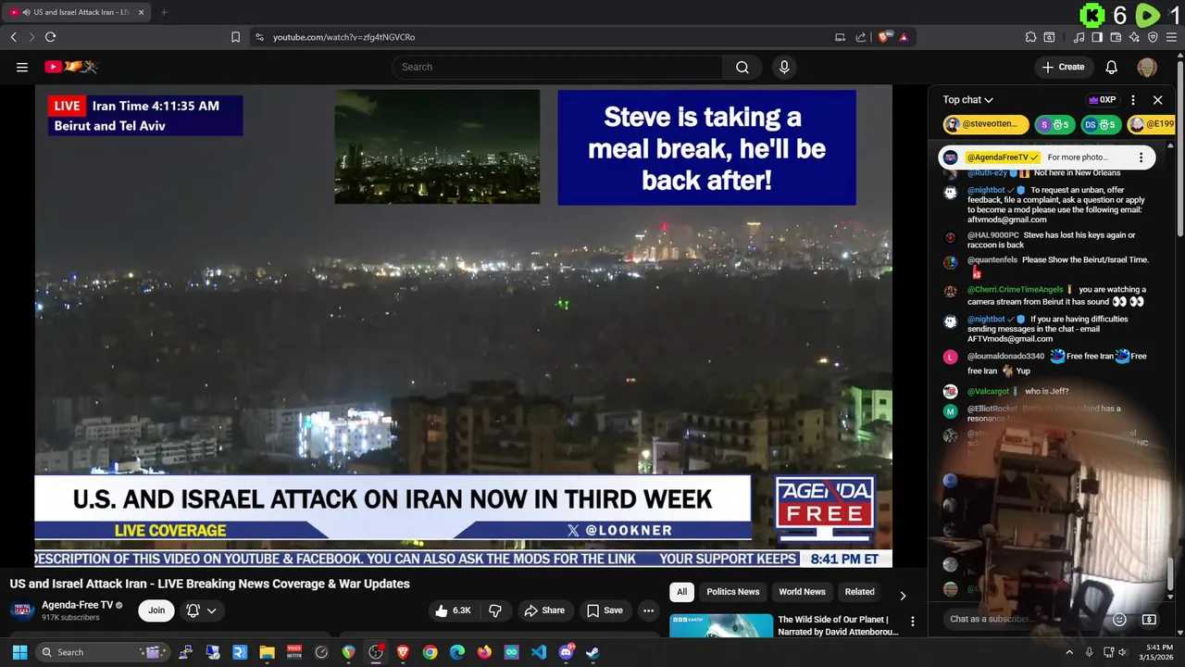Click the Share button under video
This screenshot has height=667, width=1185.
pos(544,610)
